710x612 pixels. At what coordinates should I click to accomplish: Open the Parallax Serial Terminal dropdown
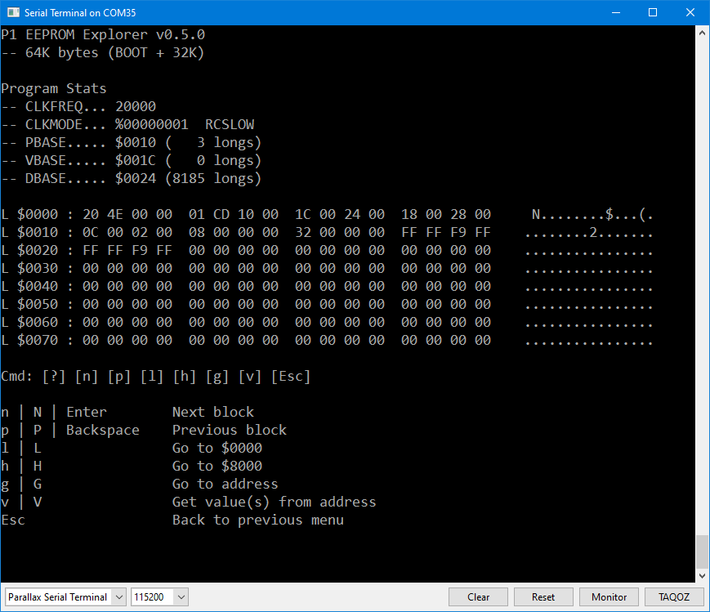[65, 597]
